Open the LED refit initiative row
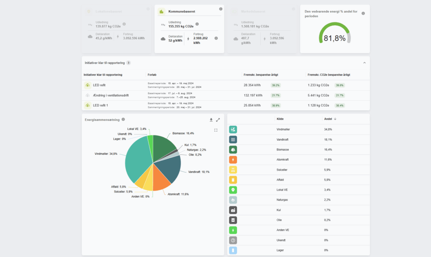431x257 pixels. [226, 85]
